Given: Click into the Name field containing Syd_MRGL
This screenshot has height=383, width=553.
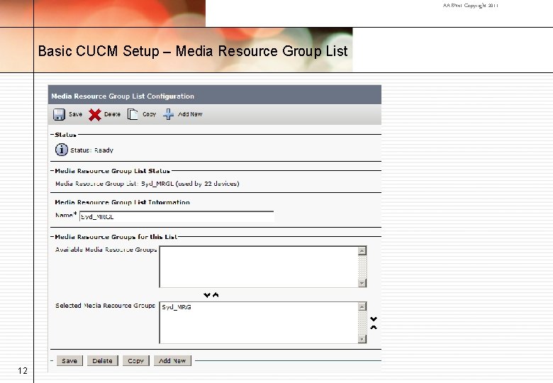Looking at the screenshot, I should (x=177, y=216).
